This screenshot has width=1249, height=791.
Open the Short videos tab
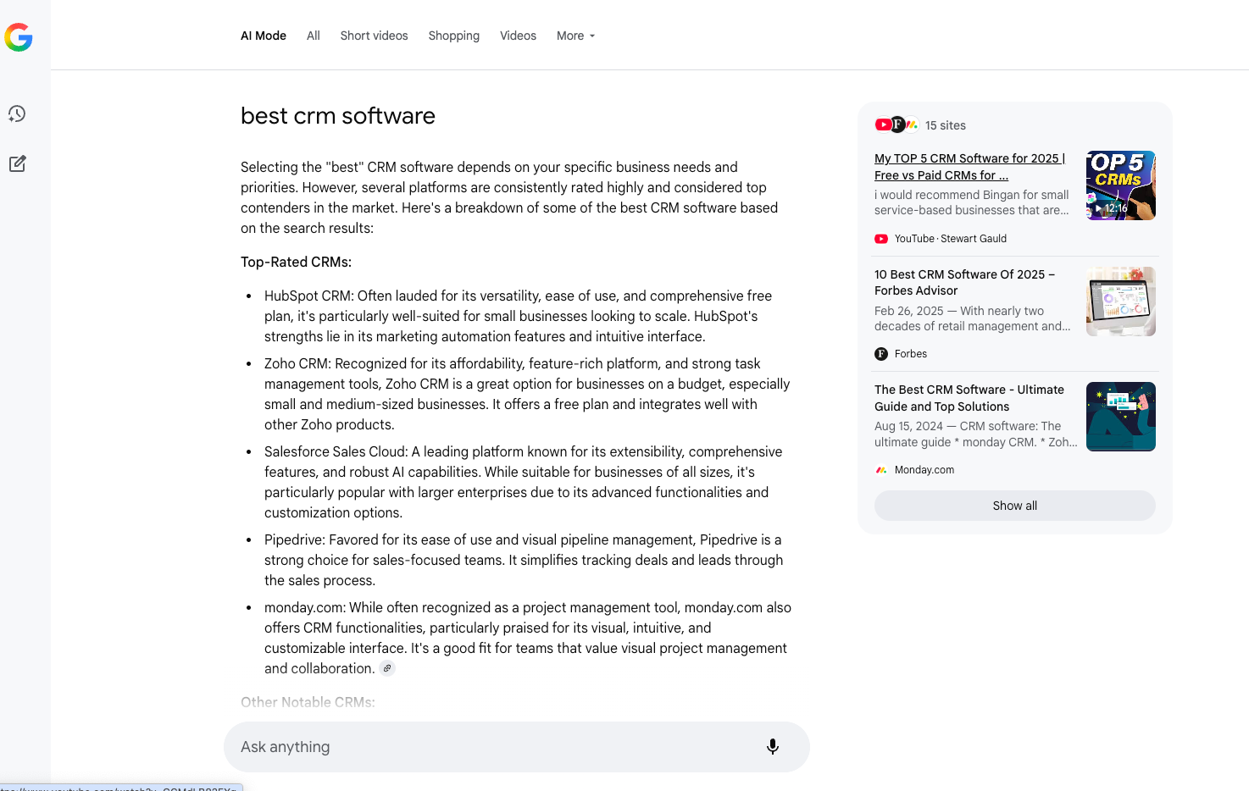tap(374, 36)
